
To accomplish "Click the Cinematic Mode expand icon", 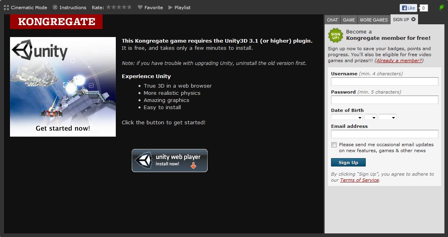I will [x=6, y=8].
